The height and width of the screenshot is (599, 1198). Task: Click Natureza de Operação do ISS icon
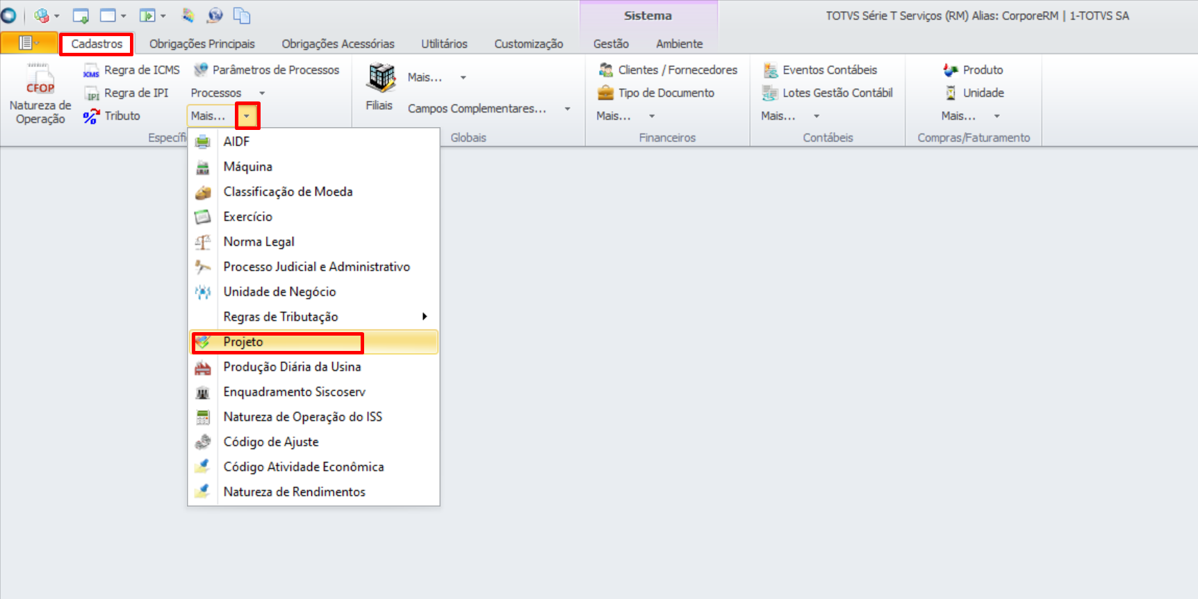202,417
